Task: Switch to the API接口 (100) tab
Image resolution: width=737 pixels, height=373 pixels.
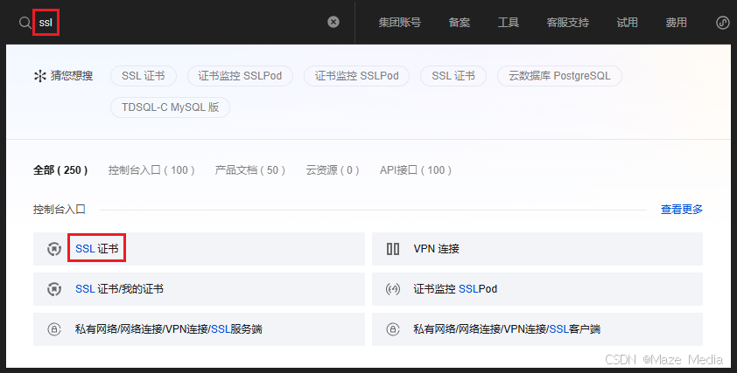Action: point(416,169)
